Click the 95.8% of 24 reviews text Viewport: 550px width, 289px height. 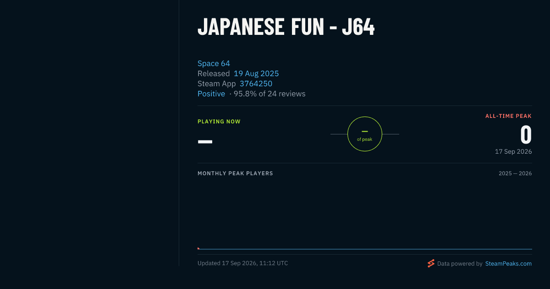tap(269, 94)
